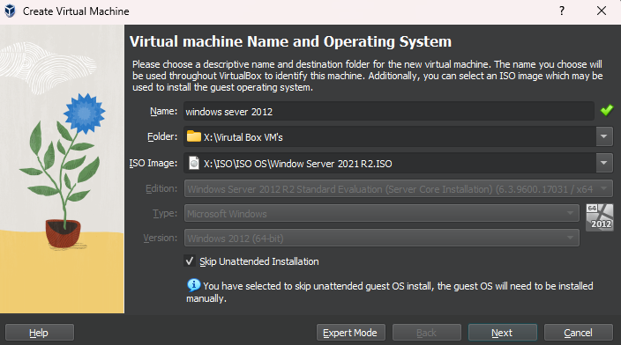Click the Next button
621x345 pixels.
coord(502,333)
